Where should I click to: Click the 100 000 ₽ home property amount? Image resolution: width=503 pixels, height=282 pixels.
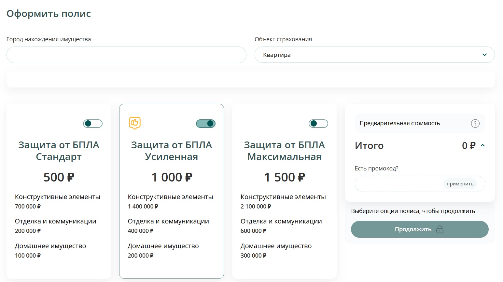pyautogui.click(x=28, y=256)
